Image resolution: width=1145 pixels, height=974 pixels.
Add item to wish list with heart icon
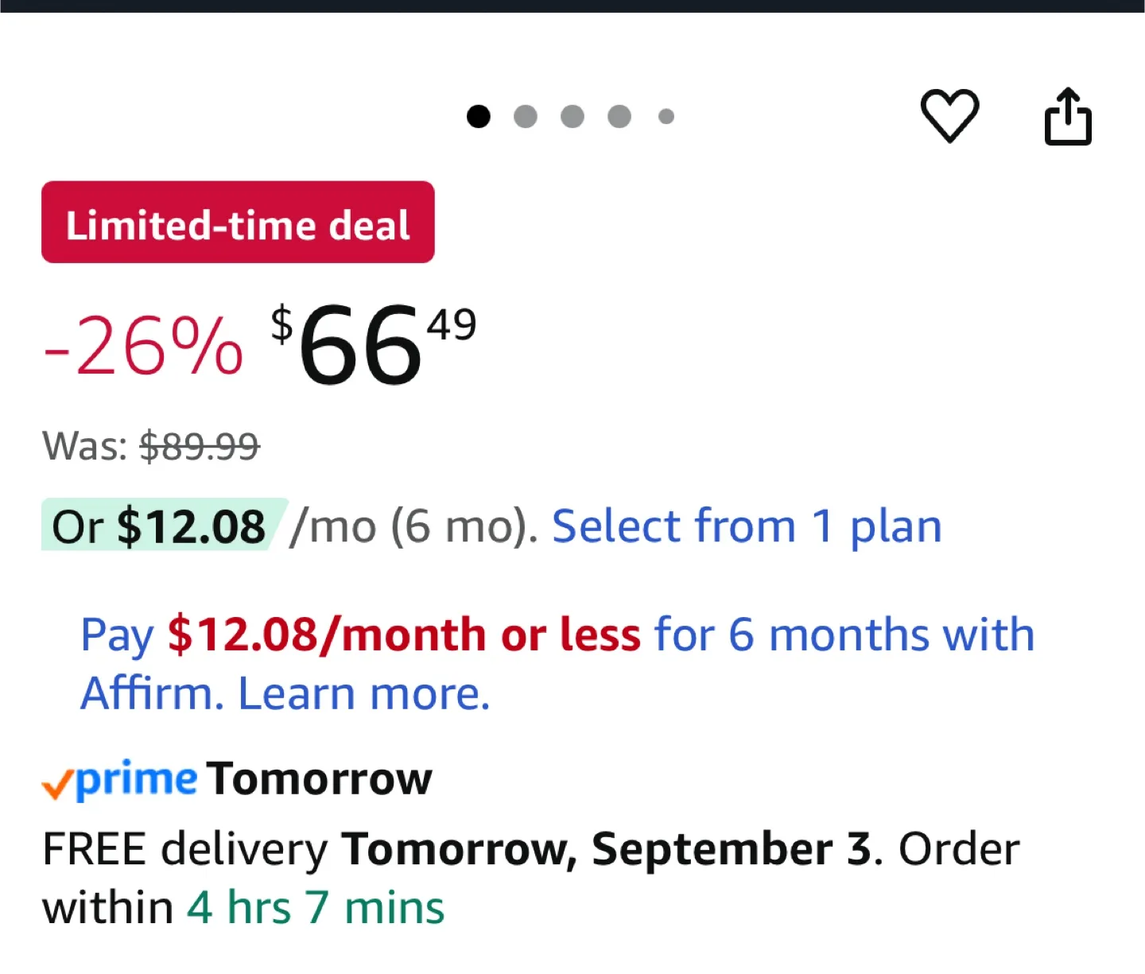[949, 116]
